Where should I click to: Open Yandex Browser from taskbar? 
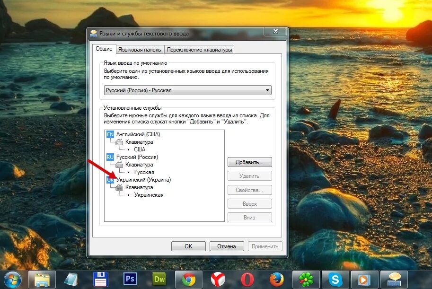218,280
